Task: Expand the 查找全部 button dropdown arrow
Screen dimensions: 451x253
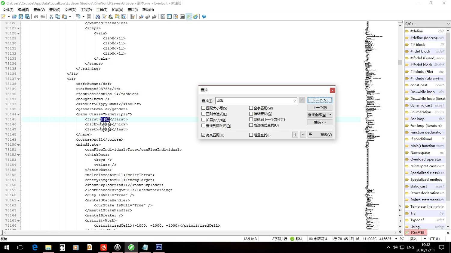Action: pos(330,115)
